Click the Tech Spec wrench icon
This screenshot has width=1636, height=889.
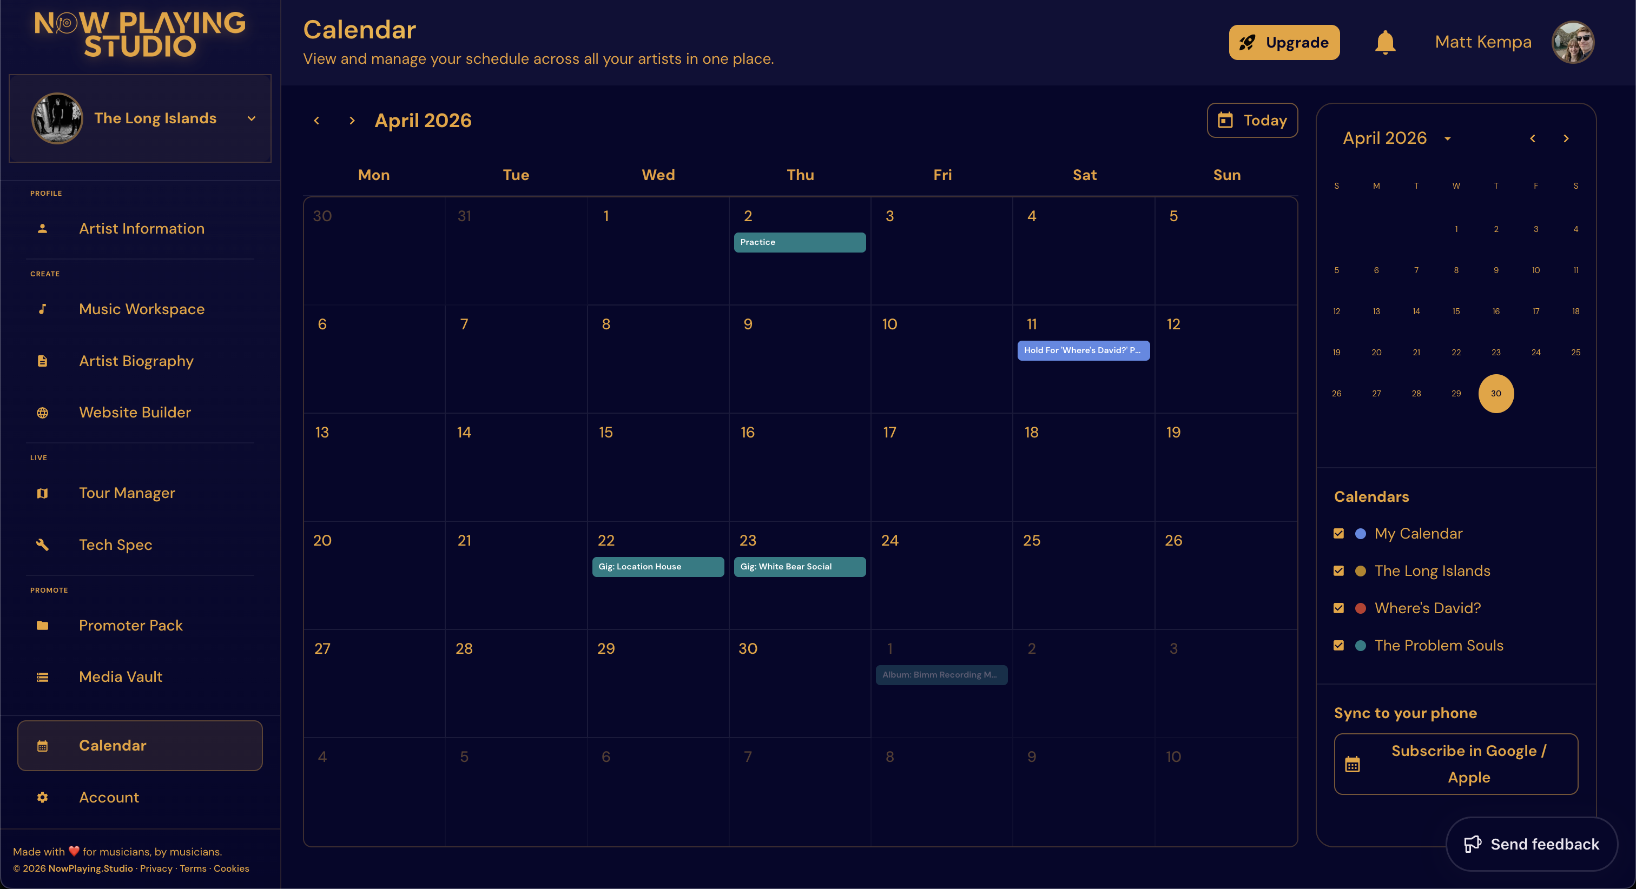pos(43,545)
